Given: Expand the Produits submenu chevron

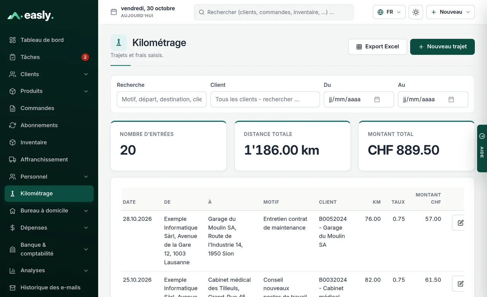Looking at the screenshot, I should click(86, 91).
